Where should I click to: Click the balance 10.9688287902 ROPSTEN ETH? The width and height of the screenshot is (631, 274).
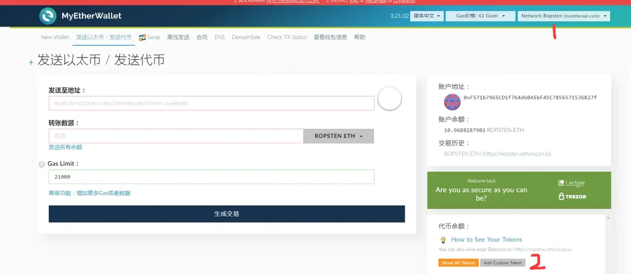pos(484,130)
